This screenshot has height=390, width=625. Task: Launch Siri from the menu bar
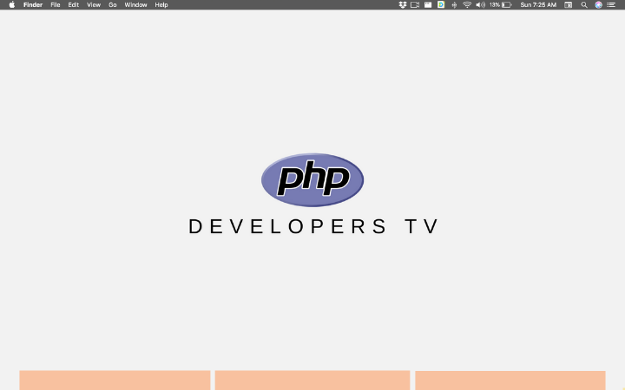598,5
